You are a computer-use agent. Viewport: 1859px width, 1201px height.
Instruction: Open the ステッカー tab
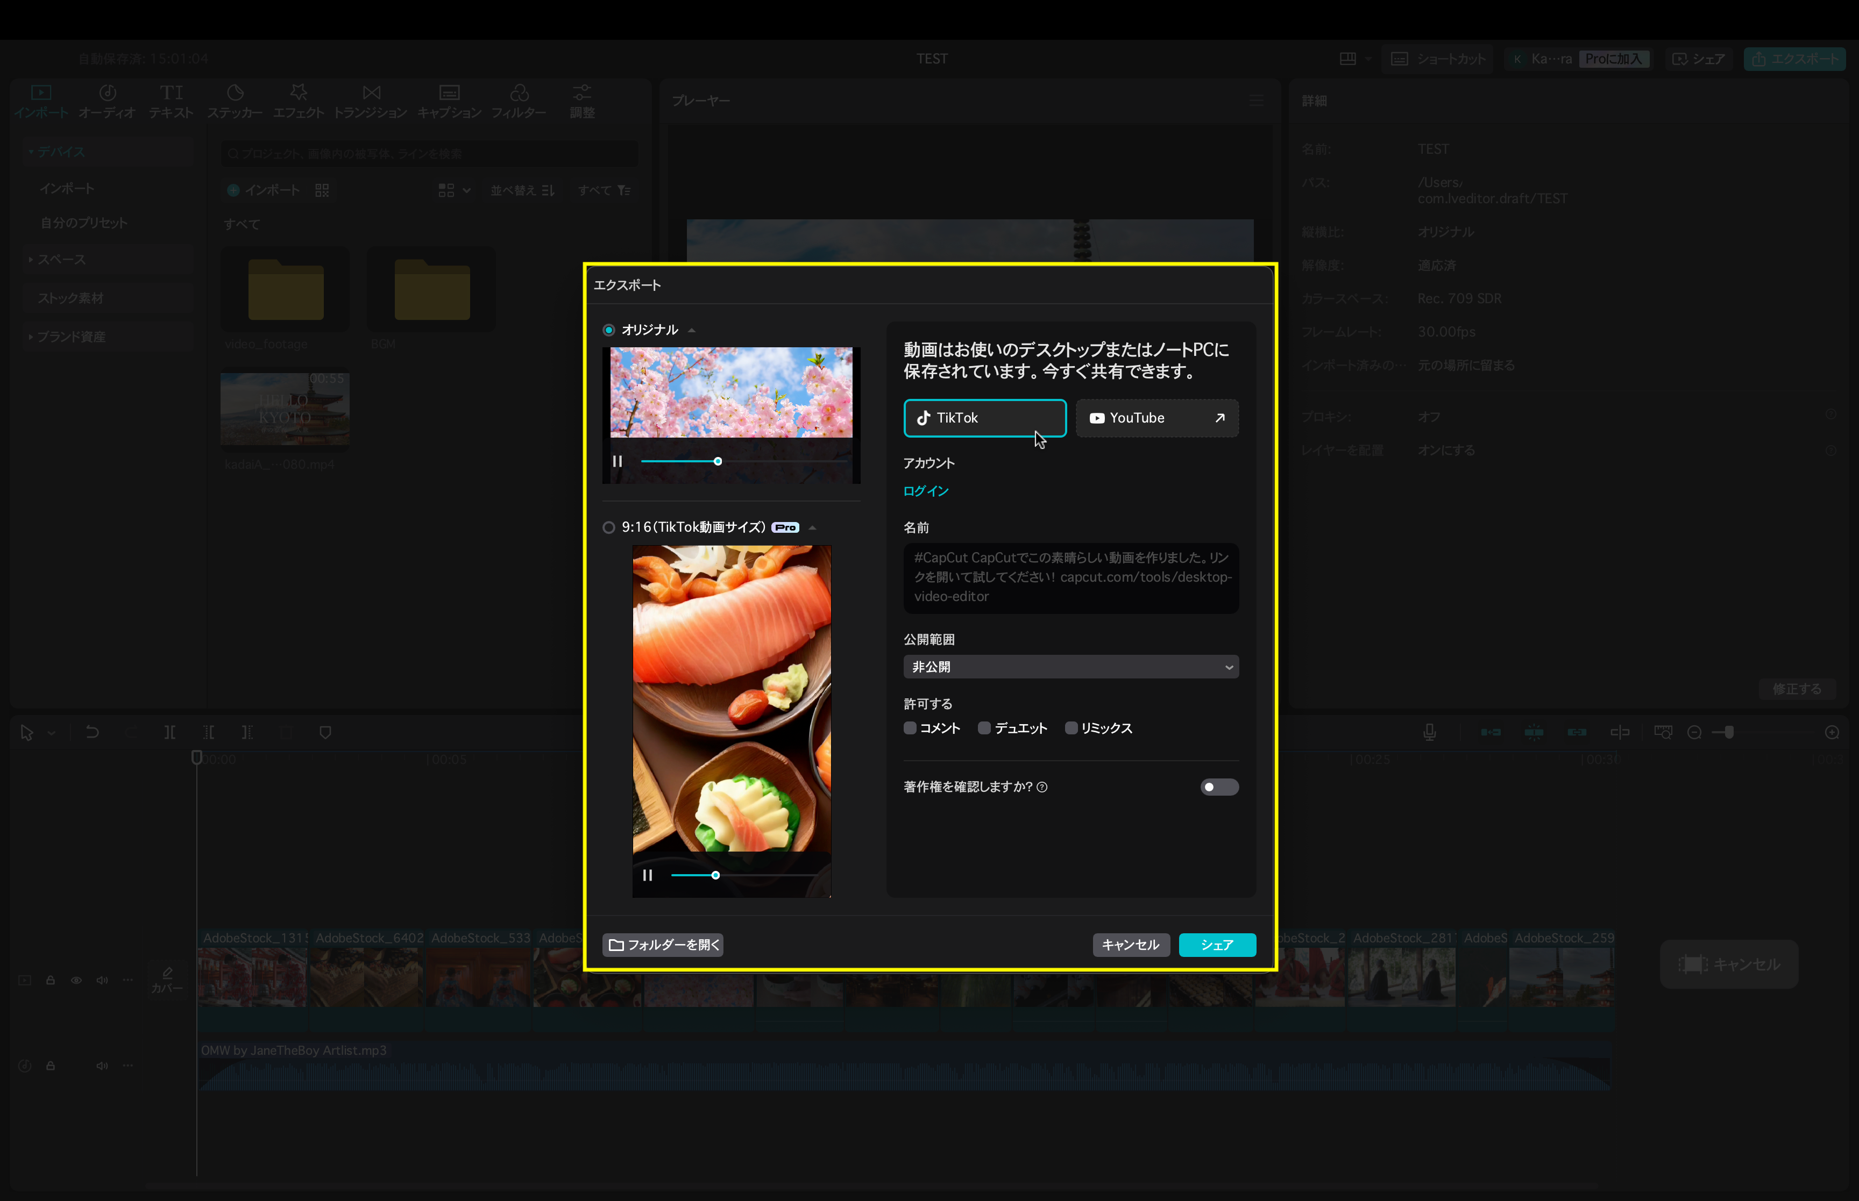pos(235,102)
